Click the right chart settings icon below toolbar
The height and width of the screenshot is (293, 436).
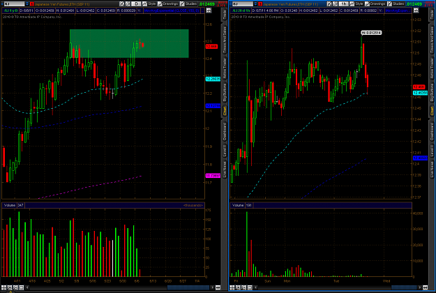pos(416,10)
